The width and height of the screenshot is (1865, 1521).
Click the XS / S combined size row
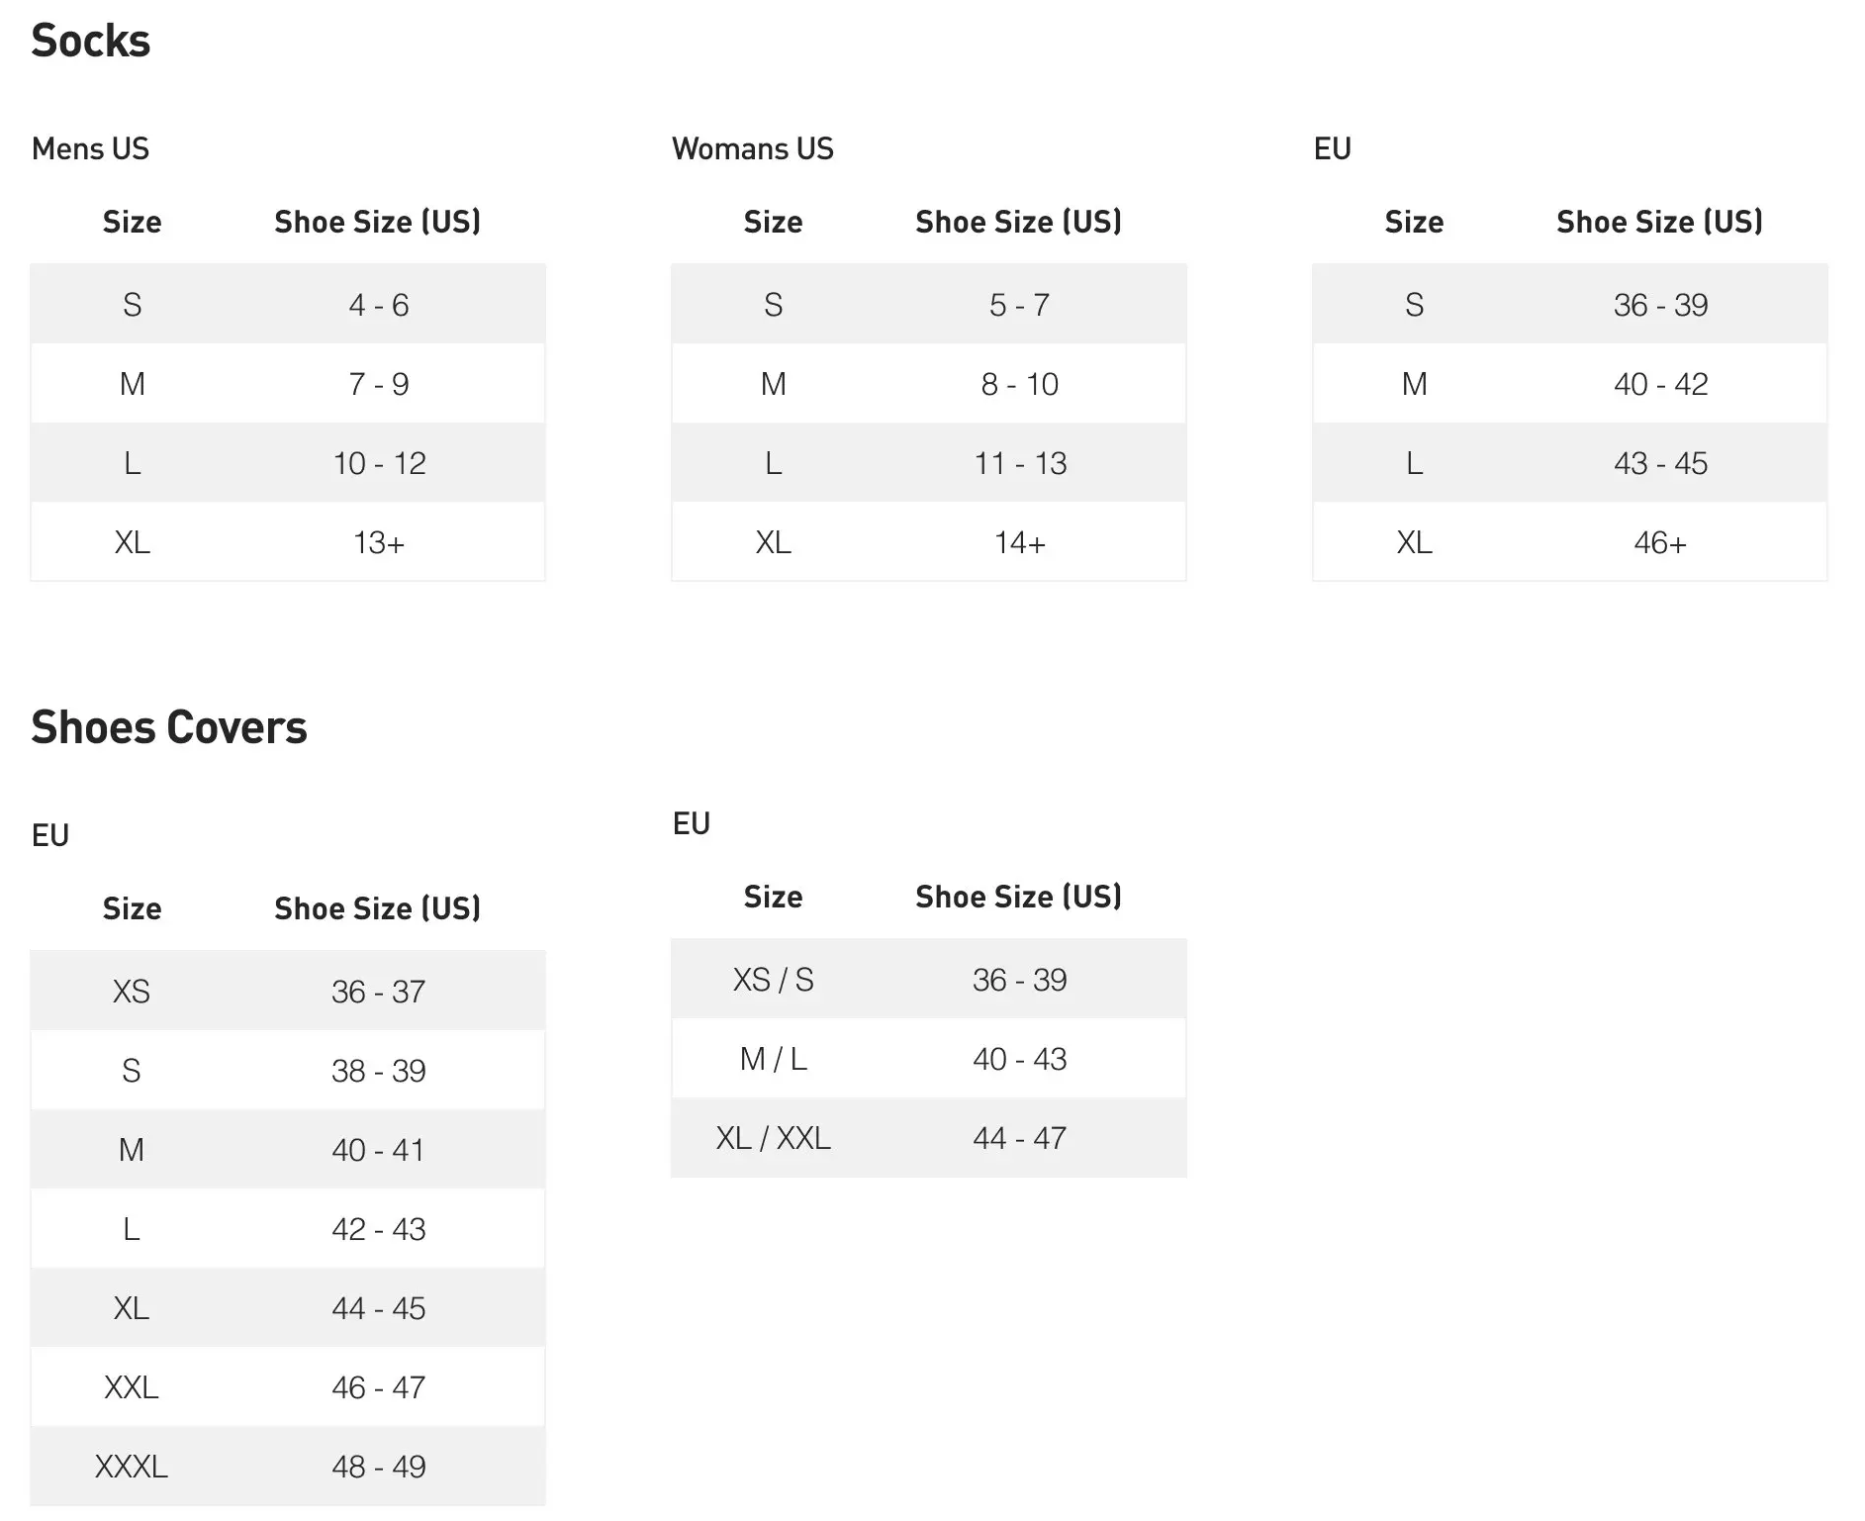(x=929, y=979)
